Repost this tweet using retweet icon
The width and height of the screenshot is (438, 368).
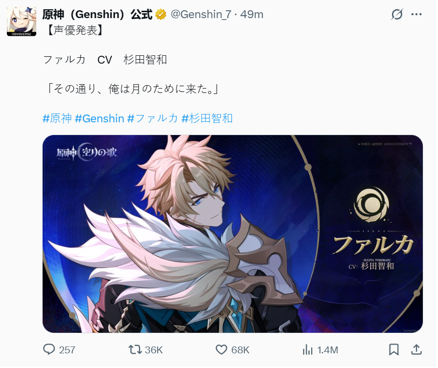pyautogui.click(x=135, y=349)
